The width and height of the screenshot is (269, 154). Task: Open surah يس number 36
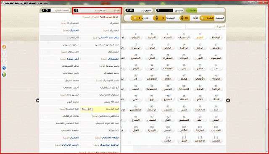point(184,68)
